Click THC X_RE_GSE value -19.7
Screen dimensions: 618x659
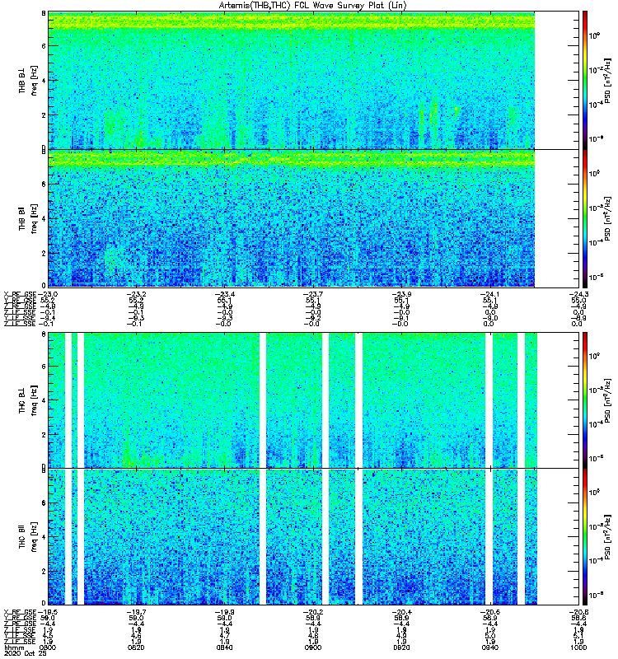pyautogui.click(x=136, y=612)
